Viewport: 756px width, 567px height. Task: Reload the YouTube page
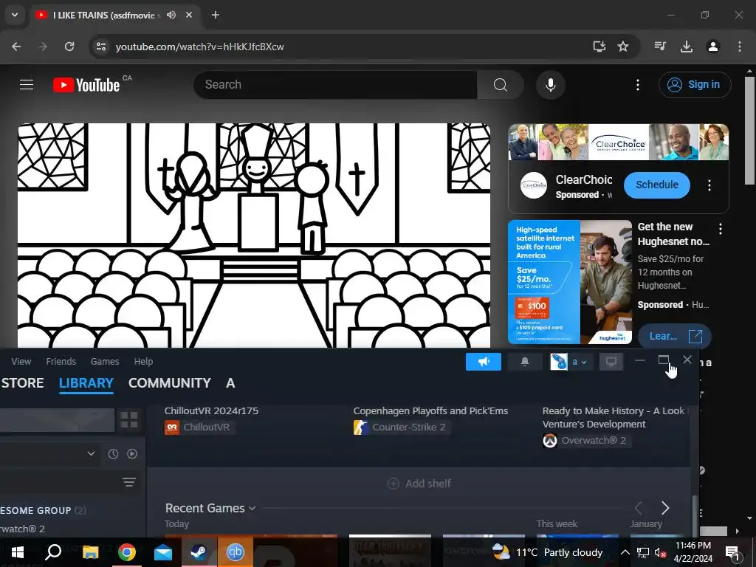point(69,47)
